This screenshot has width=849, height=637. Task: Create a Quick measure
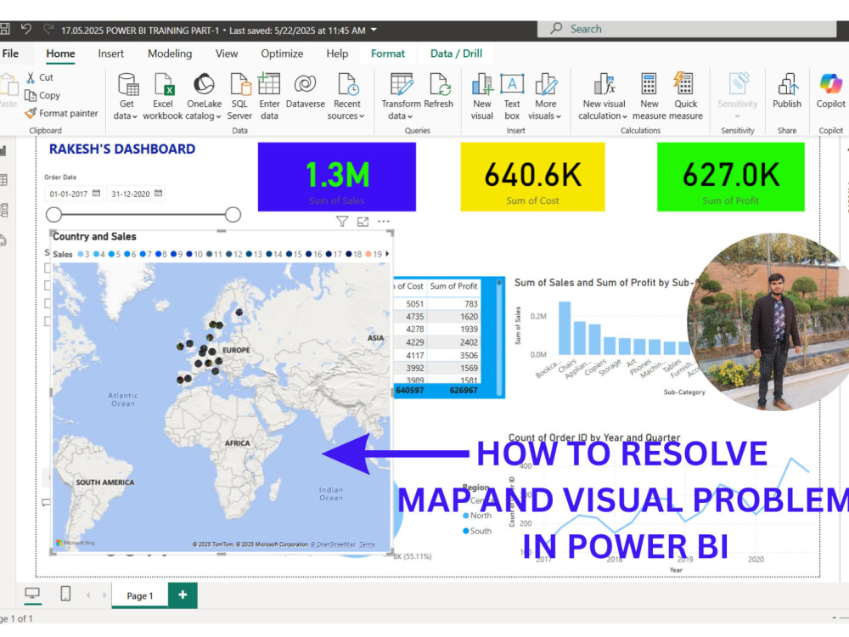685,97
